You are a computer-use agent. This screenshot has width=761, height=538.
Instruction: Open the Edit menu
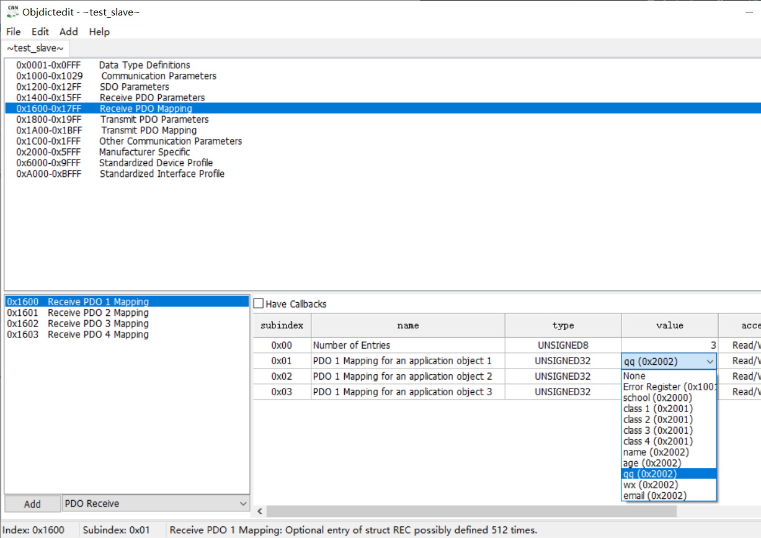[x=40, y=32]
